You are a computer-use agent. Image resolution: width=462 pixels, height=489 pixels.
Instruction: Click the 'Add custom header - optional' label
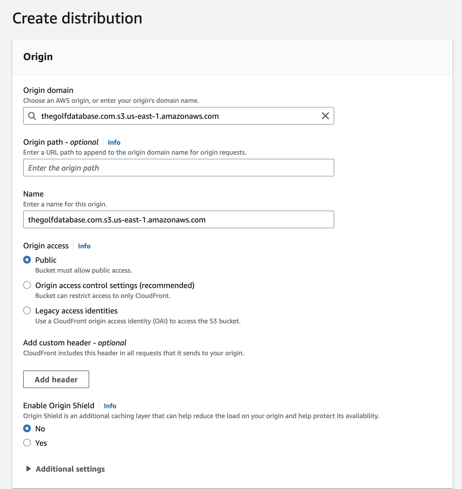click(75, 343)
